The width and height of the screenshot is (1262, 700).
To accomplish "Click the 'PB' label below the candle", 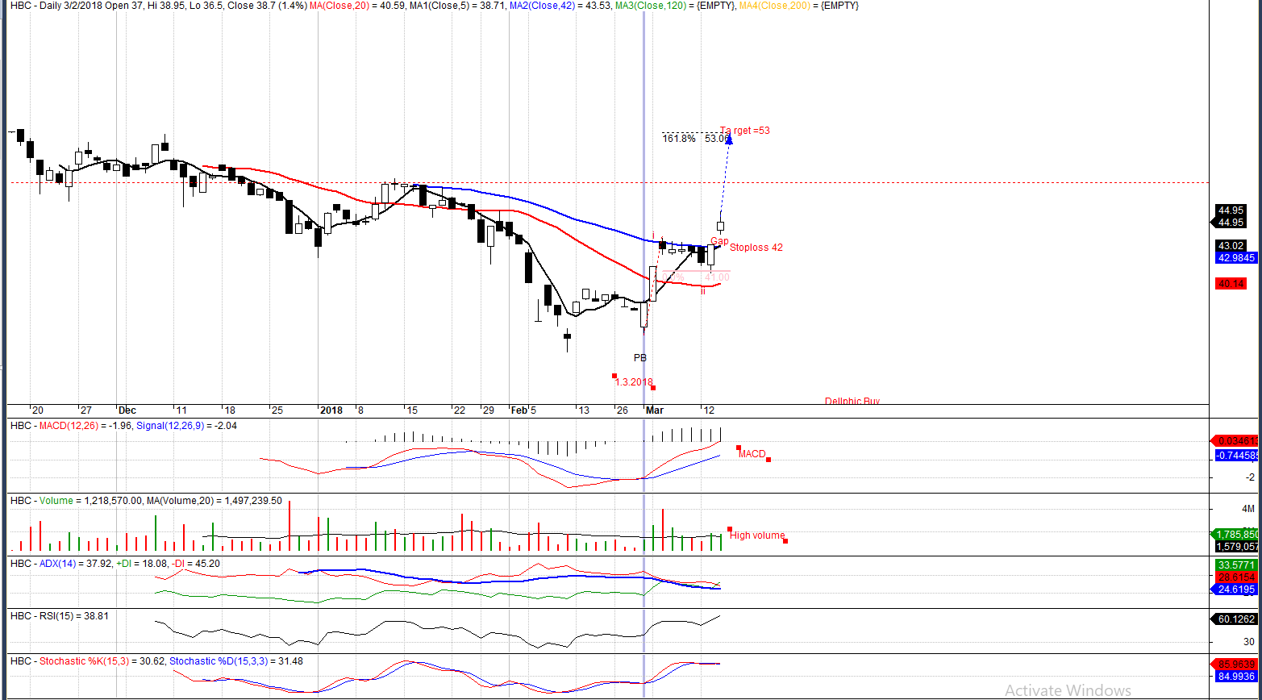I will click(x=639, y=357).
